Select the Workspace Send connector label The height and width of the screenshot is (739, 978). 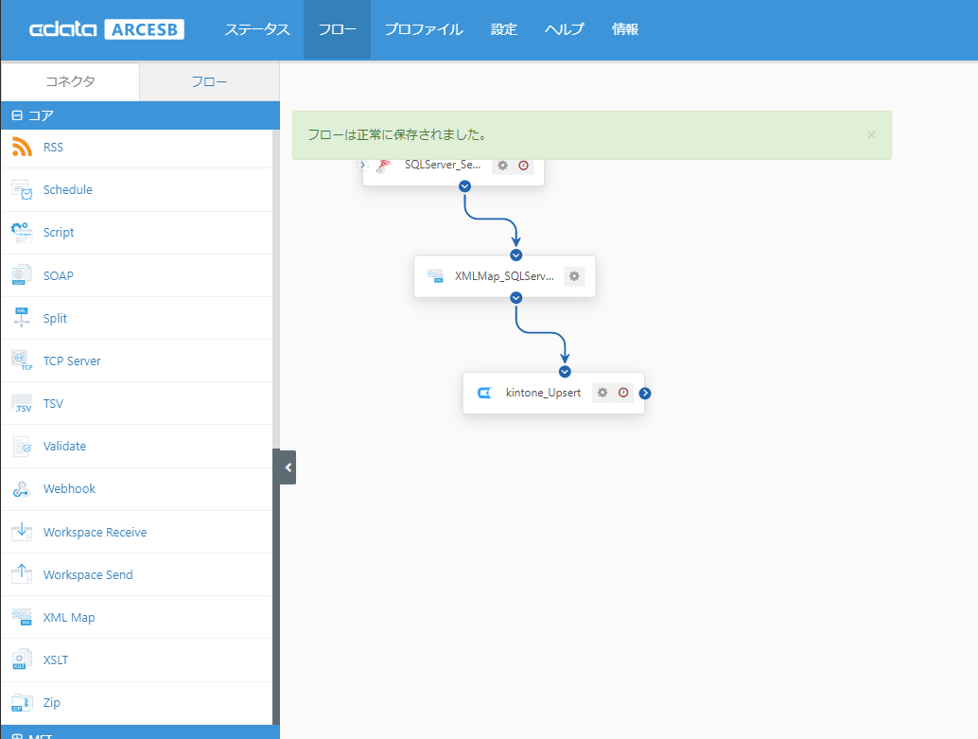coord(88,575)
